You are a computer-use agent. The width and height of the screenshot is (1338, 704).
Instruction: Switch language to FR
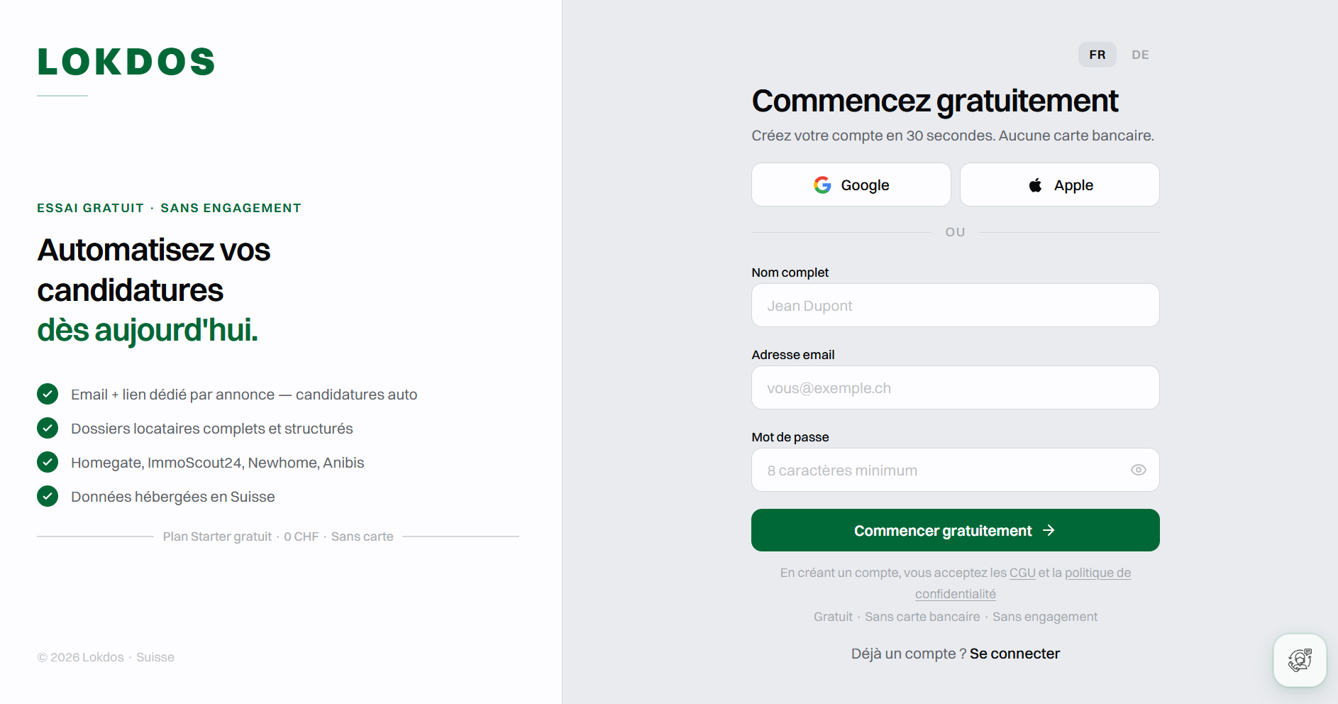[1097, 55]
